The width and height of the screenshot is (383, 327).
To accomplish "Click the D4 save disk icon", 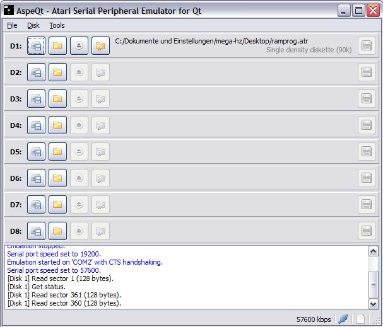I will click(x=367, y=125).
